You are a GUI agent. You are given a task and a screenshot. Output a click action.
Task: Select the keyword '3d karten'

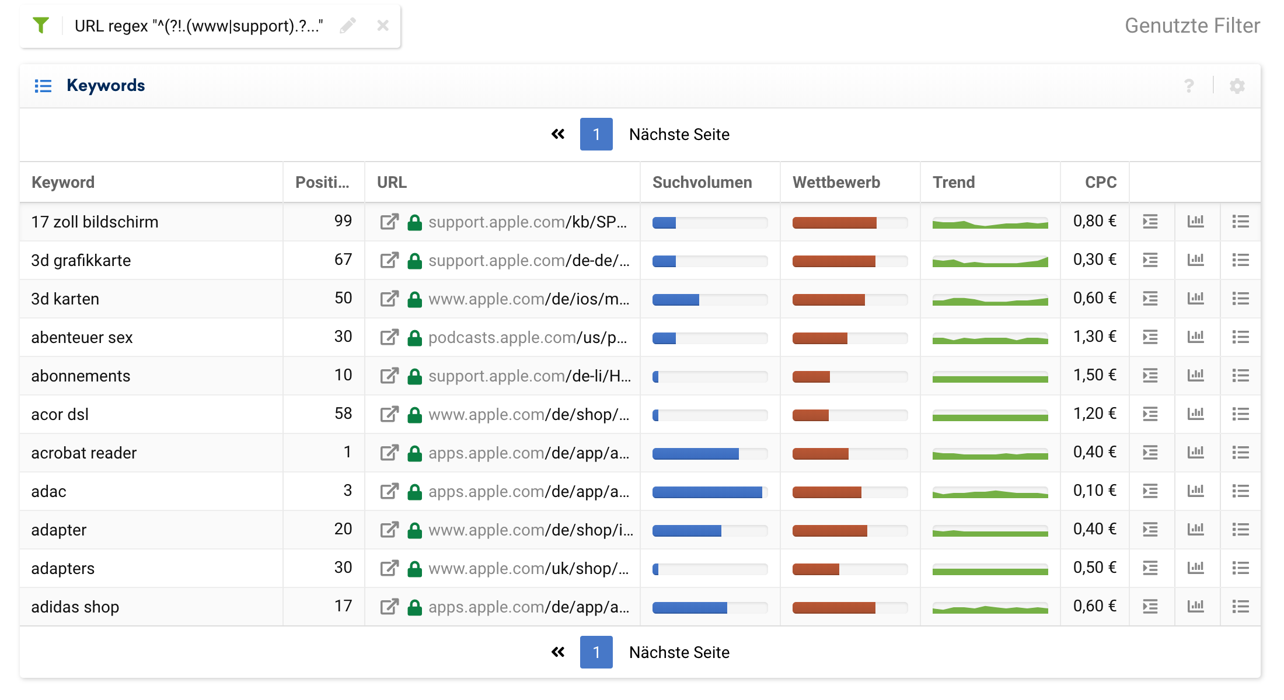tap(65, 299)
